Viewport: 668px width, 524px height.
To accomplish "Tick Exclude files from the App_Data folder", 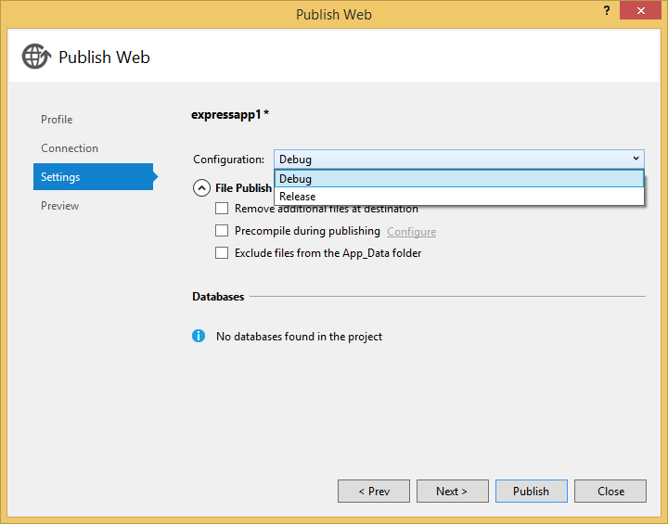I will [222, 252].
